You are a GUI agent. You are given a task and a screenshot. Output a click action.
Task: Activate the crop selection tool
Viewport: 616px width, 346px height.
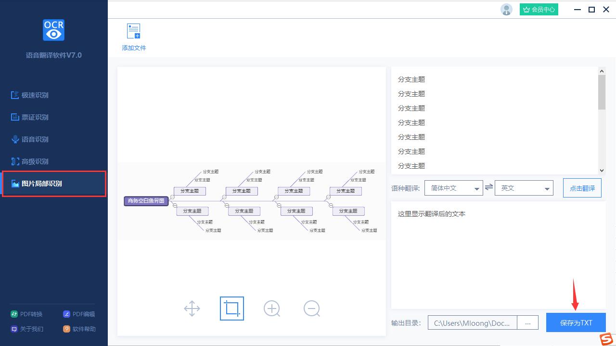tap(232, 309)
